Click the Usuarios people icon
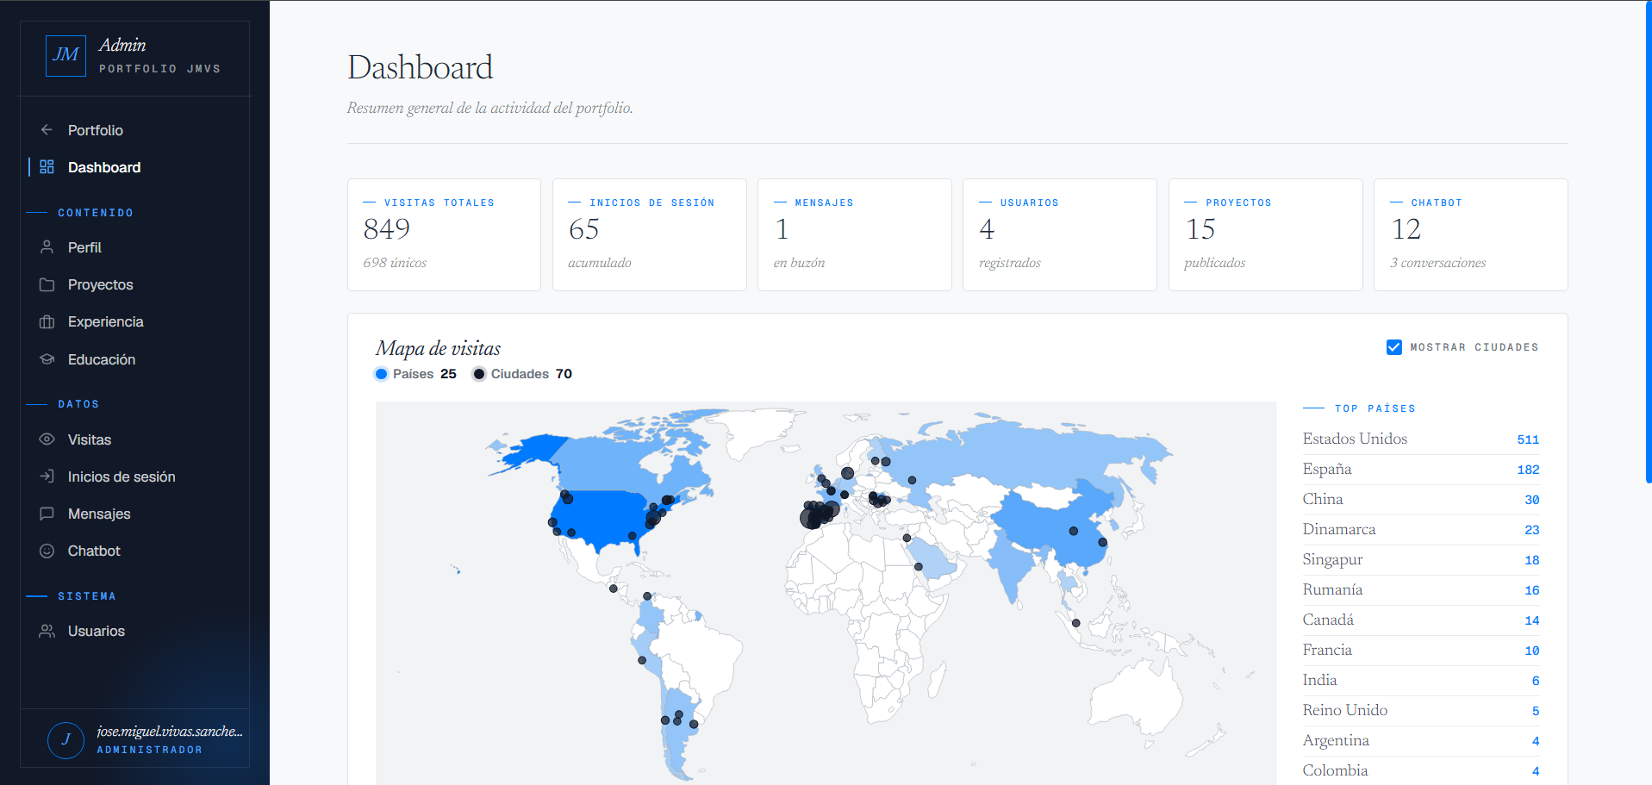 pyautogui.click(x=47, y=631)
